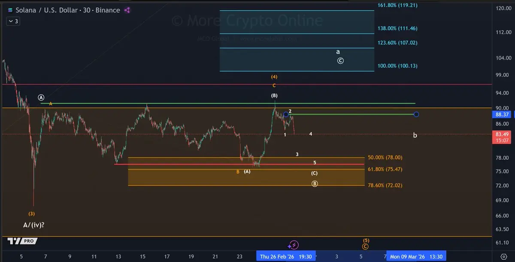
Task: Click the A/(iv)? wave annotation
Action: pyautogui.click(x=35, y=225)
